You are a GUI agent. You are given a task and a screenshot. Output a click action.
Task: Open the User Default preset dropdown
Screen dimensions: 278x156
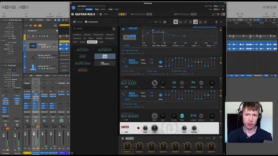click(x=91, y=6)
